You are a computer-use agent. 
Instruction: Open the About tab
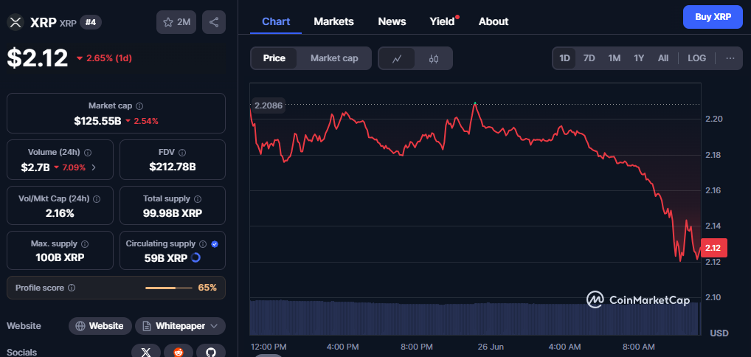coord(494,21)
